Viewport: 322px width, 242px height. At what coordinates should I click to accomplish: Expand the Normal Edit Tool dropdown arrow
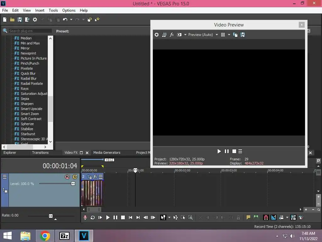tap(169, 217)
